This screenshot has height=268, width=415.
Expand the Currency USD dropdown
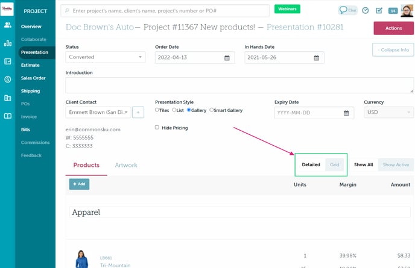(388, 112)
